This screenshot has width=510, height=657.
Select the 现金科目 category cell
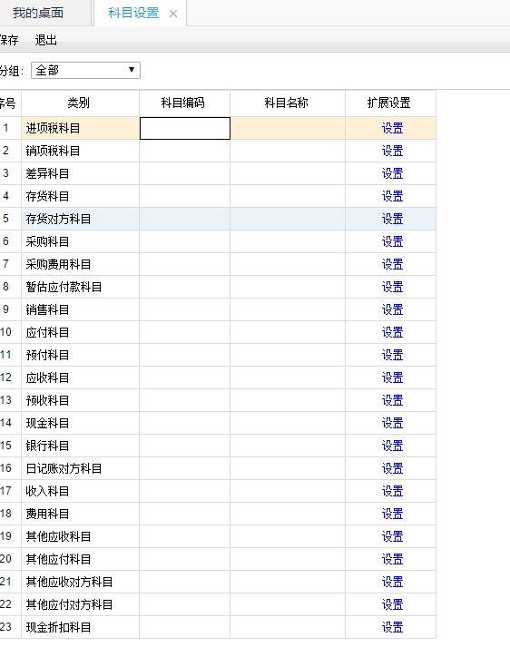pos(80,423)
